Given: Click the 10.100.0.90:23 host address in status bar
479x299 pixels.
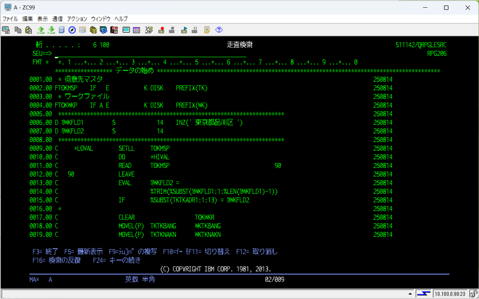Looking at the screenshot, I should (450, 294).
